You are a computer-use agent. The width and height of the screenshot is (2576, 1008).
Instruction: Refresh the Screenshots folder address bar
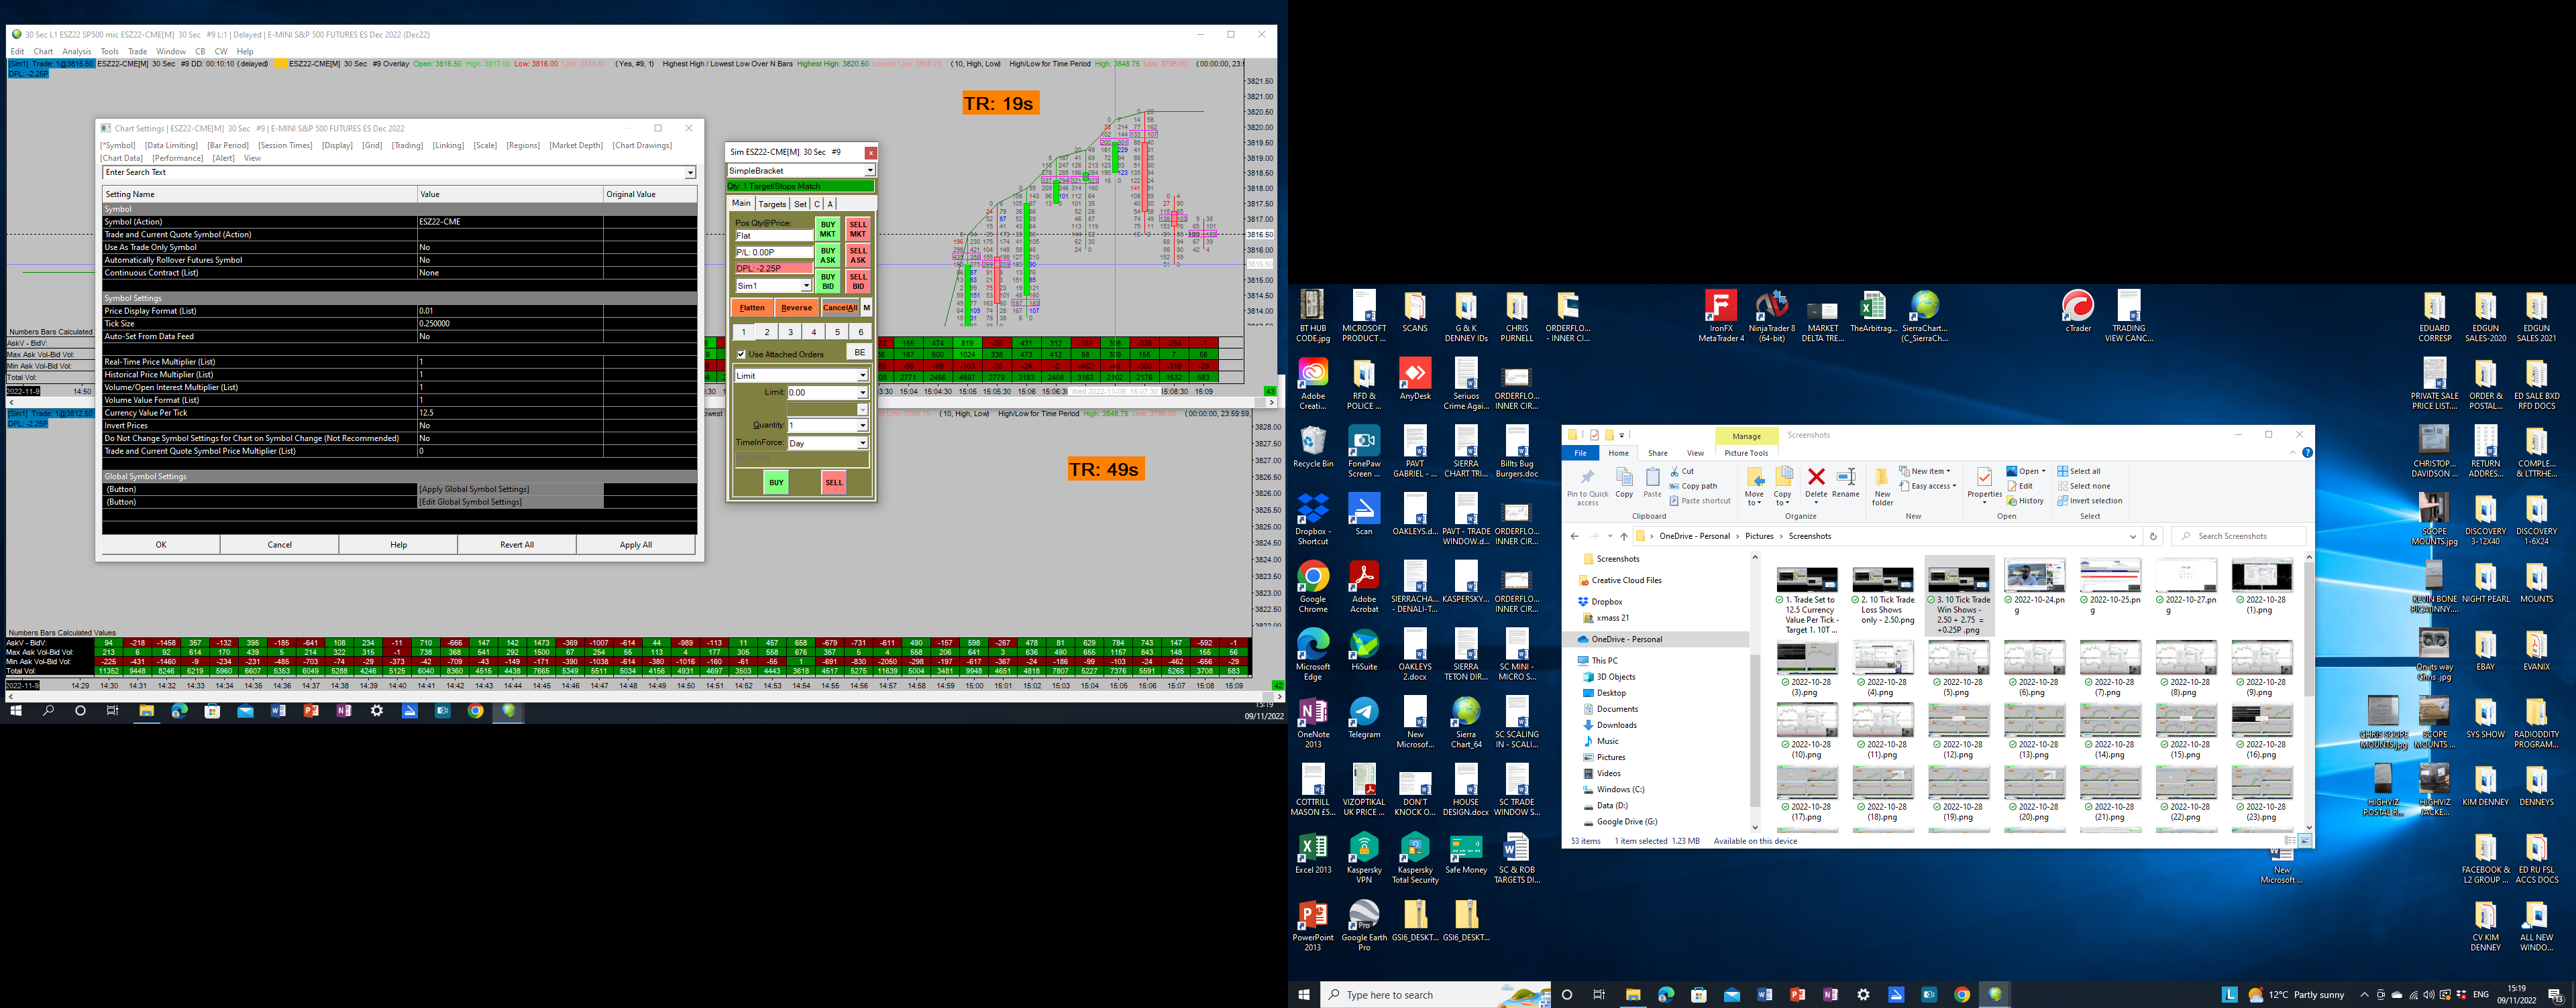(x=2154, y=536)
